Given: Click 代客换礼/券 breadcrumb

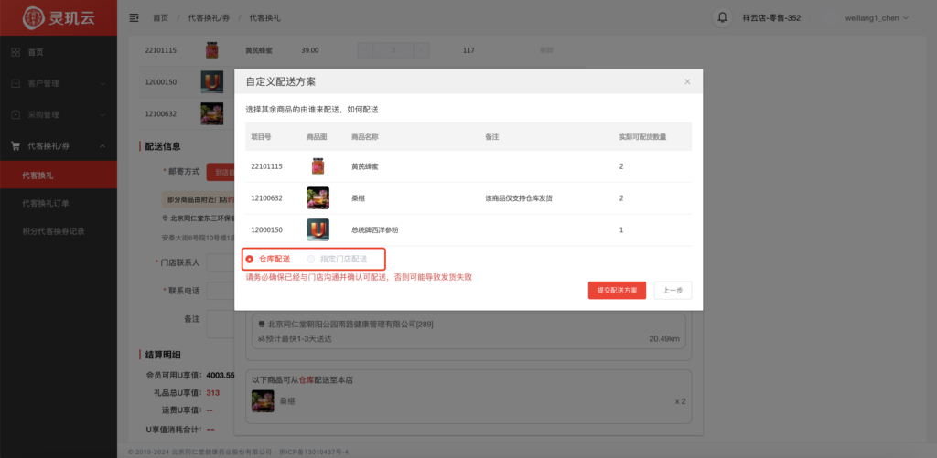Looking at the screenshot, I should [209, 18].
